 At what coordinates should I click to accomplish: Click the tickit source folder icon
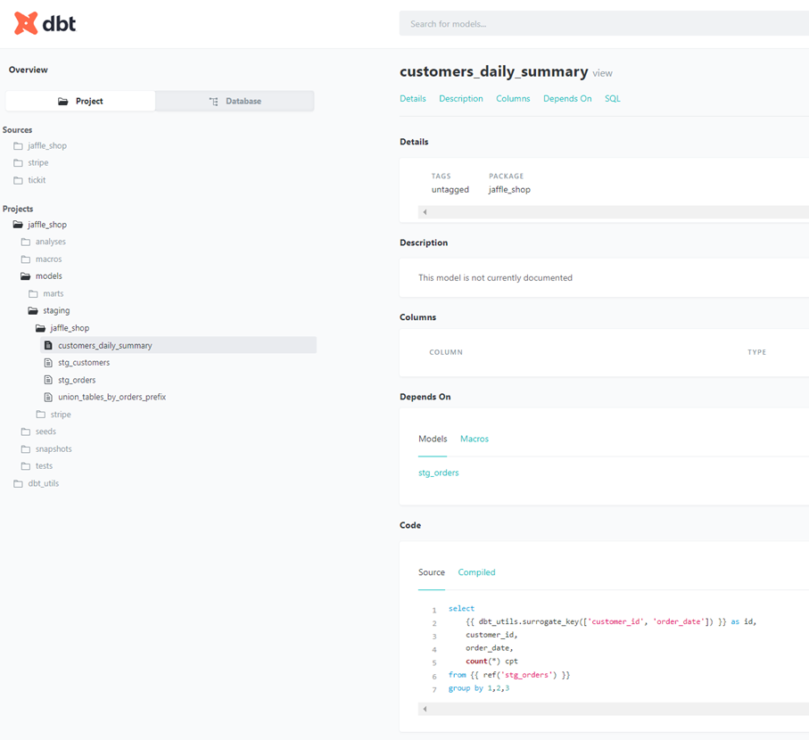[18, 180]
